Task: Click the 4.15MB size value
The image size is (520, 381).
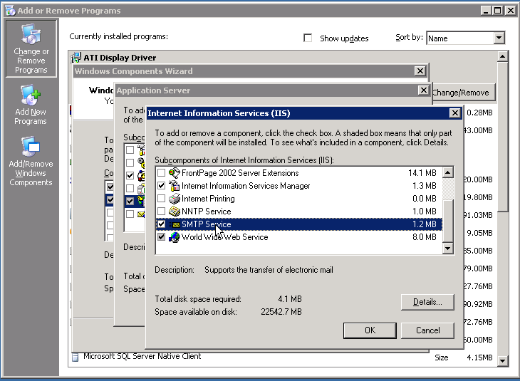Action: pos(479,357)
